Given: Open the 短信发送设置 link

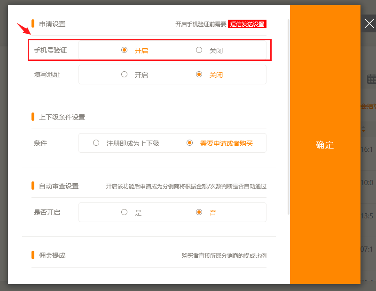Looking at the screenshot, I should pyautogui.click(x=247, y=24).
